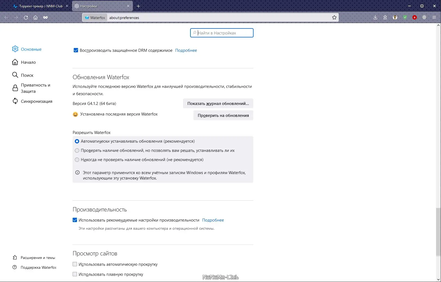Open a private window via mask icon
Viewport: 441px width, 282px height.
(45, 18)
